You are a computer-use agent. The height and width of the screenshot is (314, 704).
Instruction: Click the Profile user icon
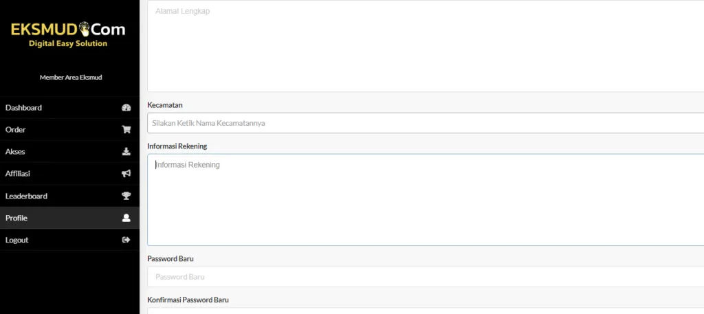click(126, 218)
